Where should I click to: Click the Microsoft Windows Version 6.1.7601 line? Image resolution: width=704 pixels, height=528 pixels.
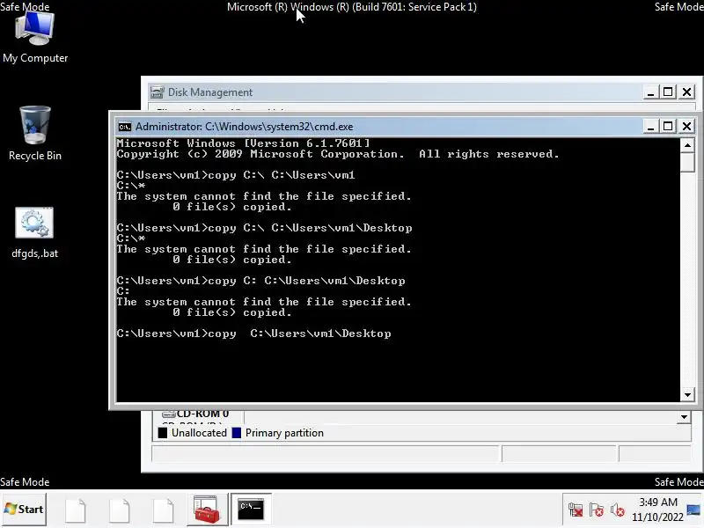click(243, 143)
